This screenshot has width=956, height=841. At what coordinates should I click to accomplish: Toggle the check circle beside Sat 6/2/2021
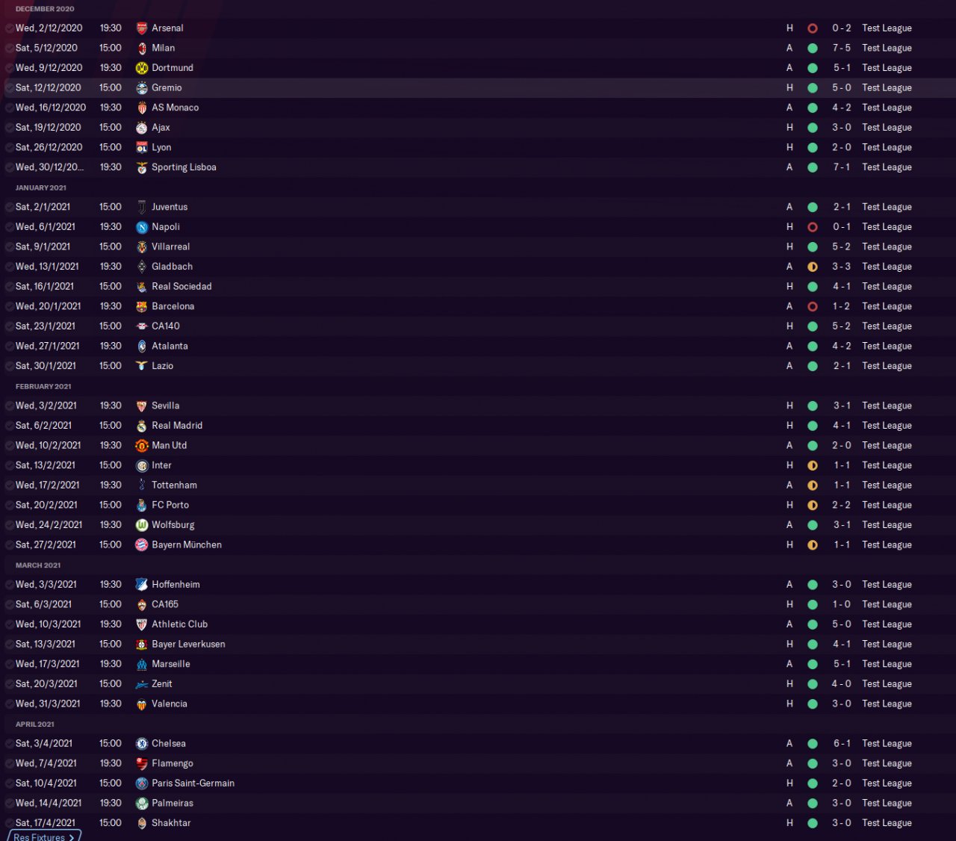coord(10,426)
